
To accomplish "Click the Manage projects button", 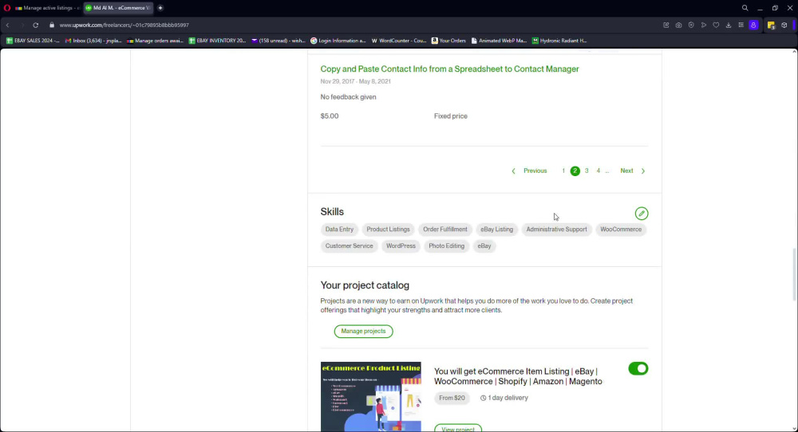I will point(363,332).
